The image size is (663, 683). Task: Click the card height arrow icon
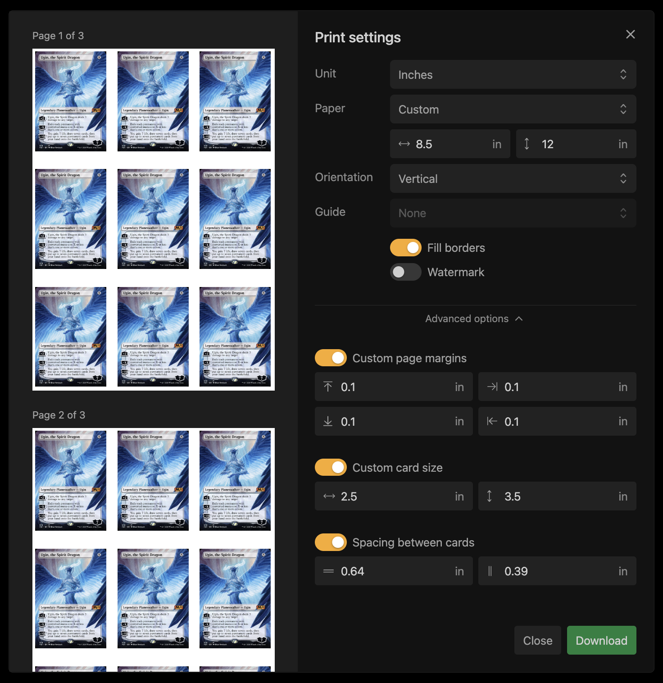coord(489,496)
